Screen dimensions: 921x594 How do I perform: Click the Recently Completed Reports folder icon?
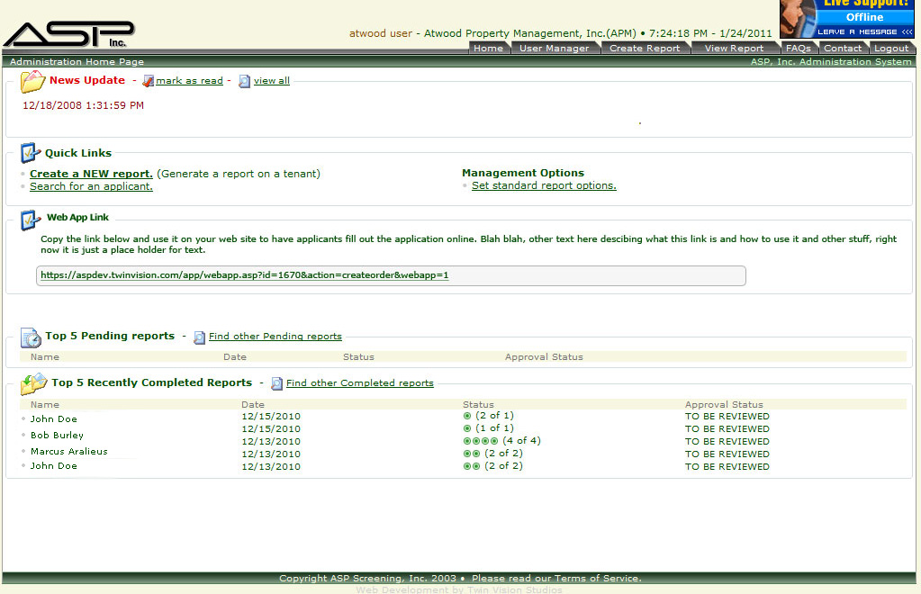coord(33,384)
